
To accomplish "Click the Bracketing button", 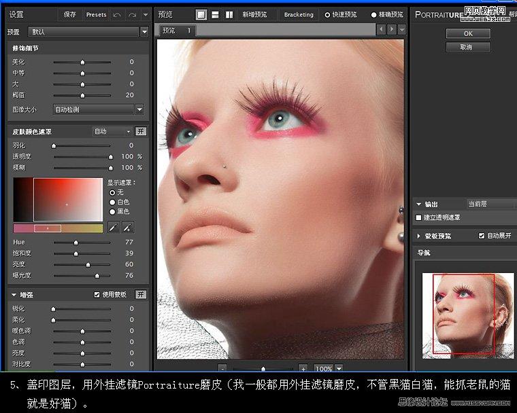I will point(299,14).
